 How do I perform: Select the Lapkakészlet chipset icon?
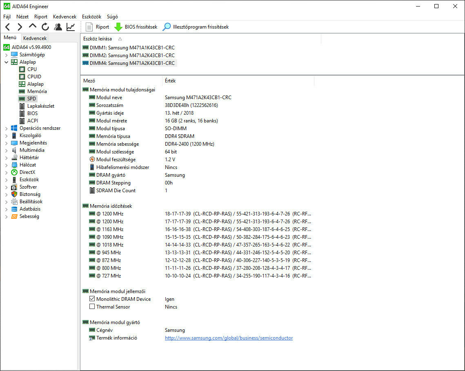[22, 106]
